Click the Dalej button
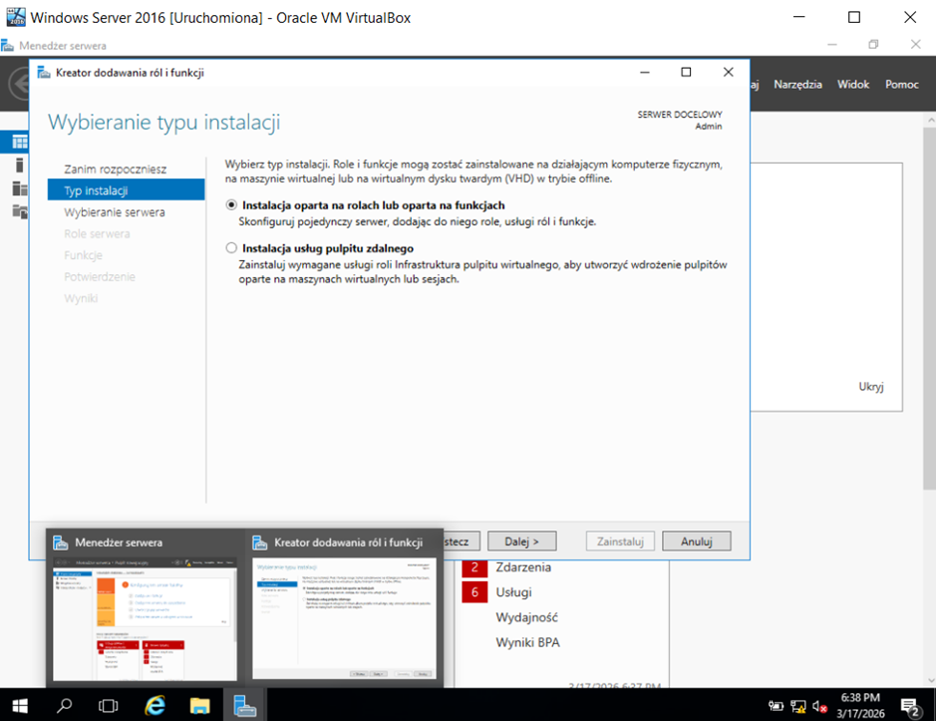This screenshot has height=721, width=936. pos(520,541)
